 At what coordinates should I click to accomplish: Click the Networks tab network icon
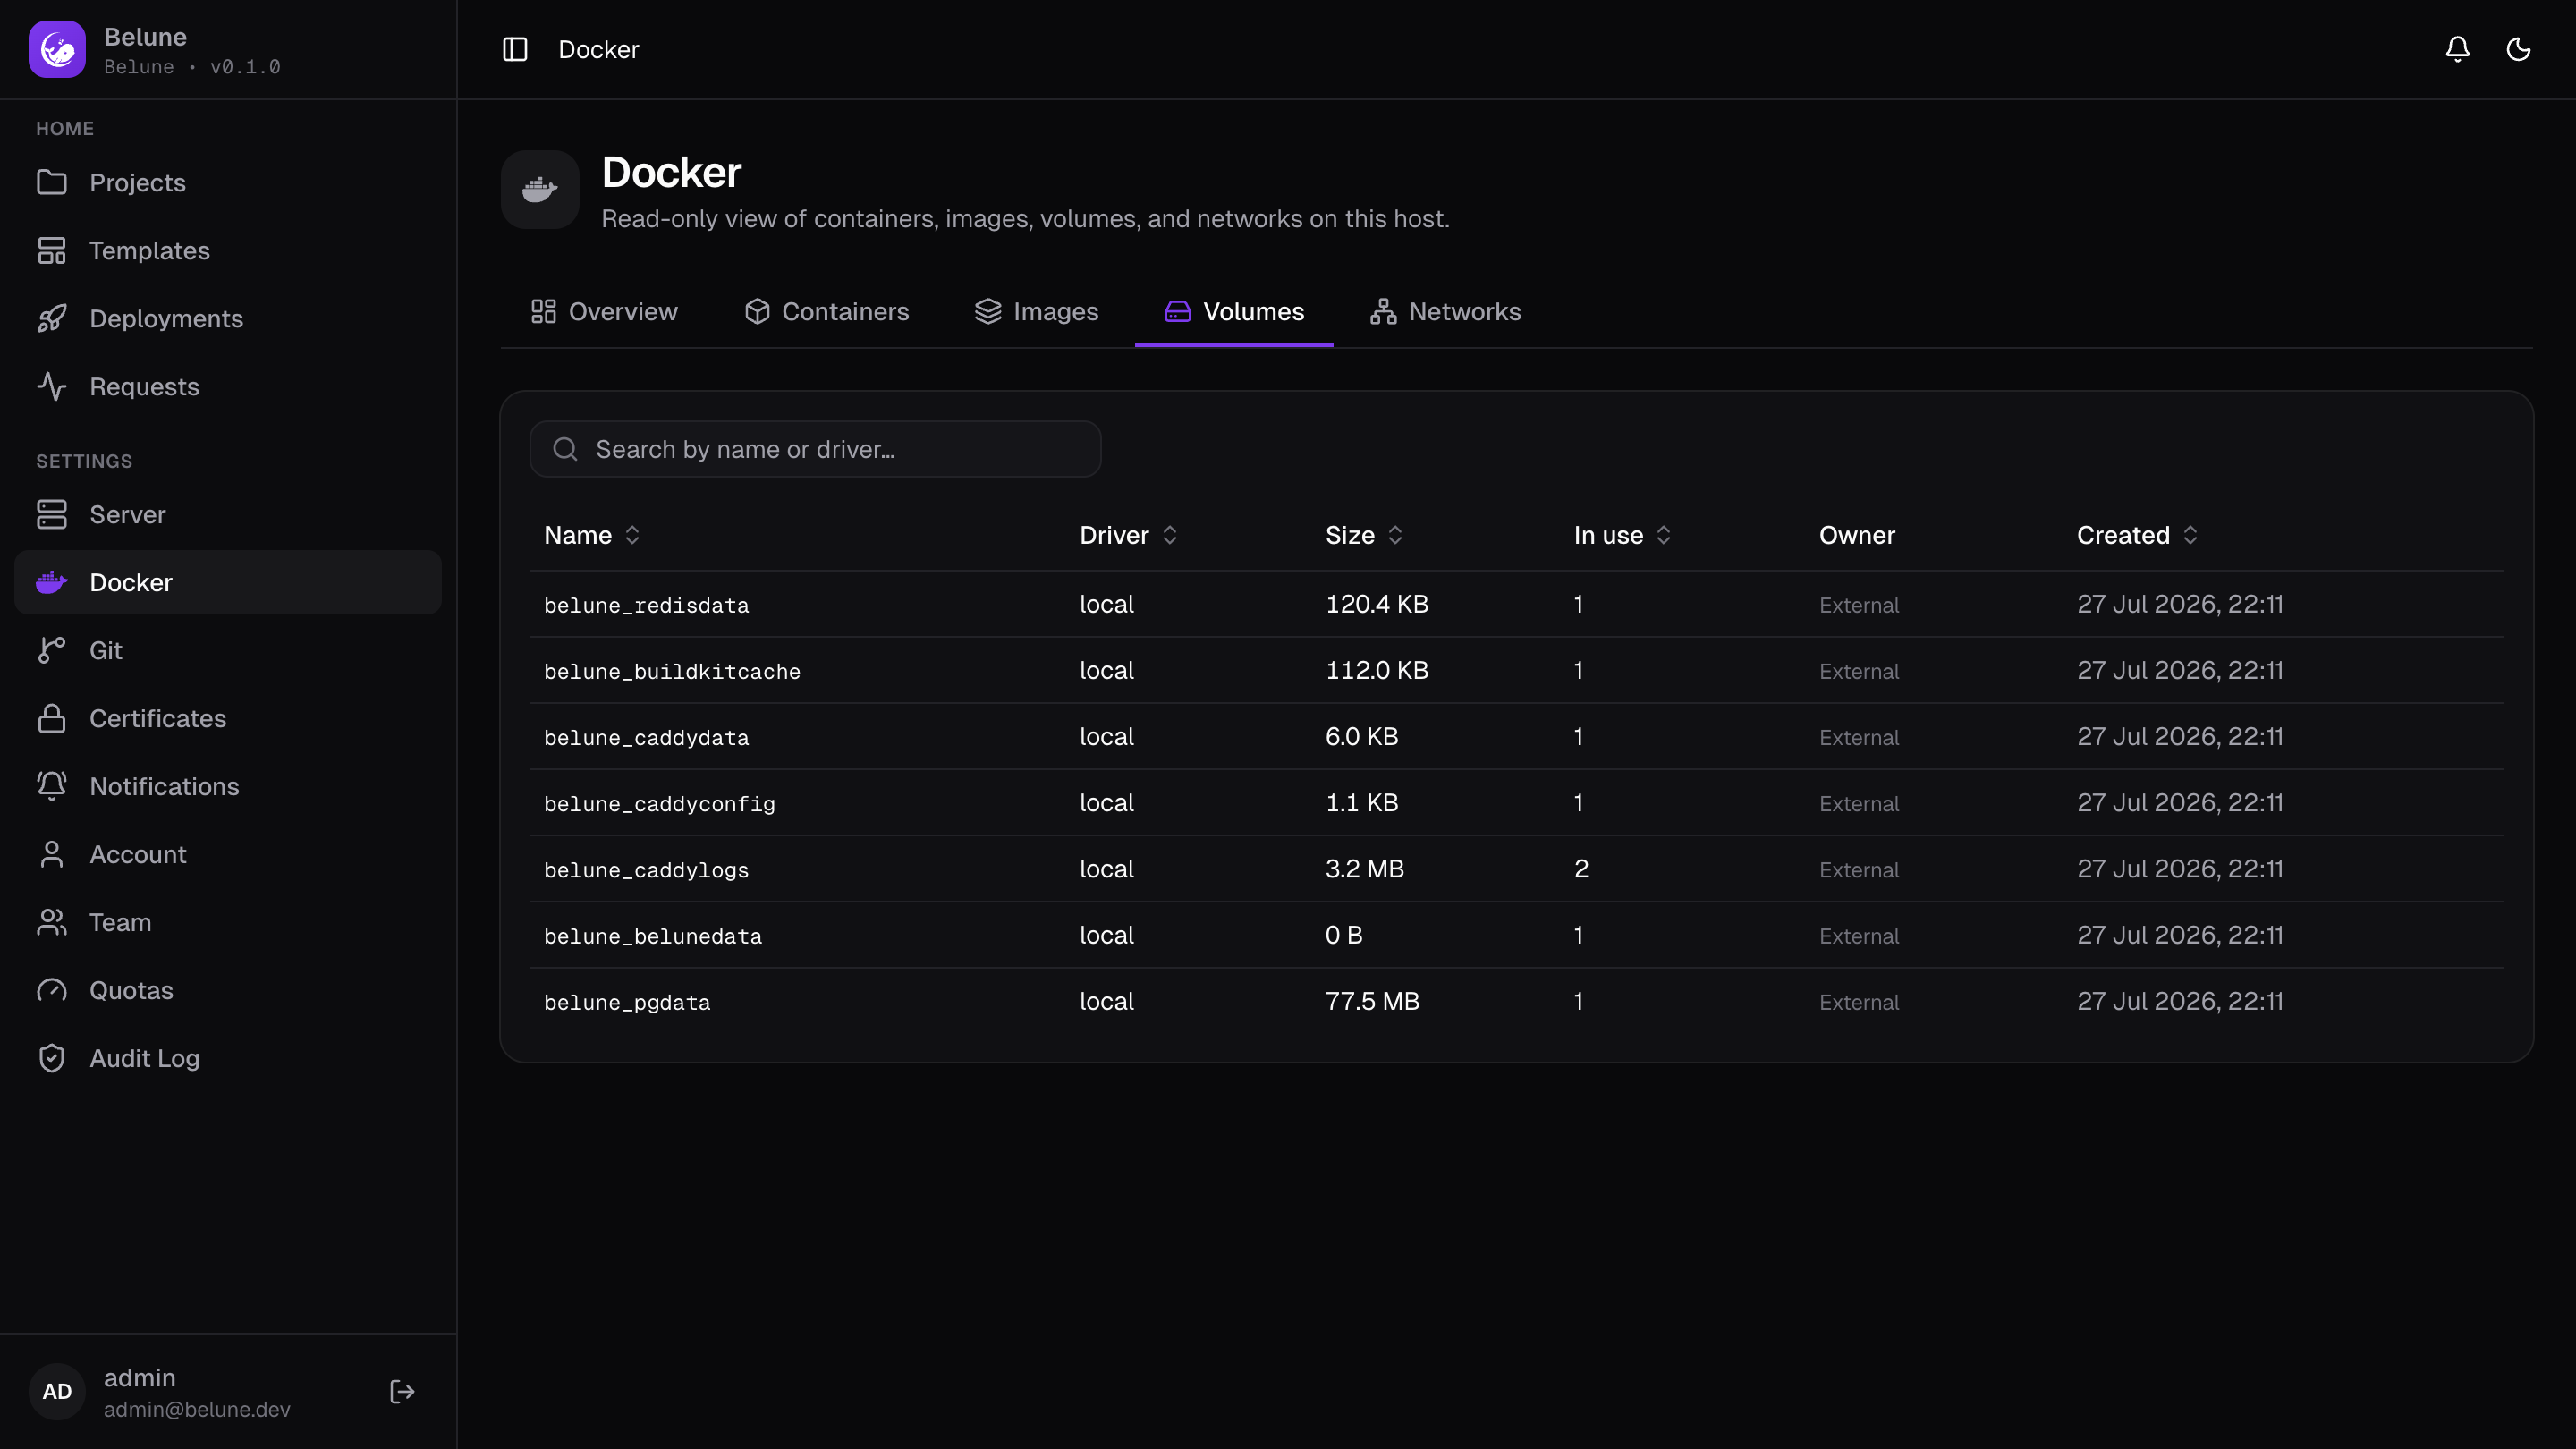[1384, 311]
